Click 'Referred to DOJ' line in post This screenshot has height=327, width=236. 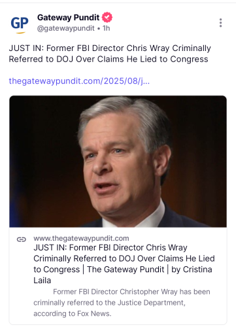tap(109, 59)
